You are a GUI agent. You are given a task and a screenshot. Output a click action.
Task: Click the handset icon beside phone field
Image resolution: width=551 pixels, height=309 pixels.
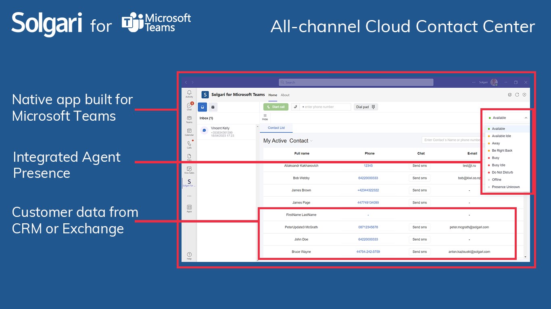click(295, 107)
